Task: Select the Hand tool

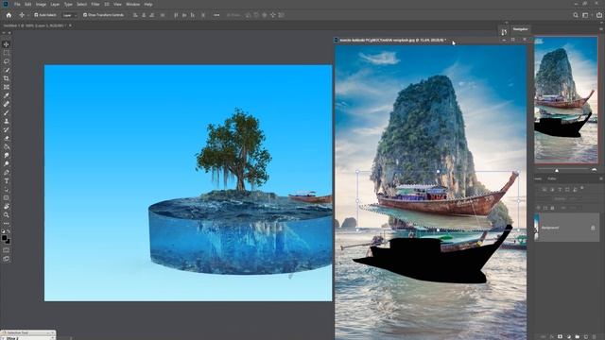Action: point(7,206)
